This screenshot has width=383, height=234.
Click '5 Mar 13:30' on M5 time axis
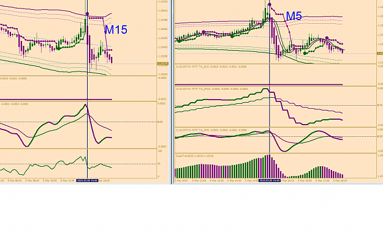click(x=217, y=181)
